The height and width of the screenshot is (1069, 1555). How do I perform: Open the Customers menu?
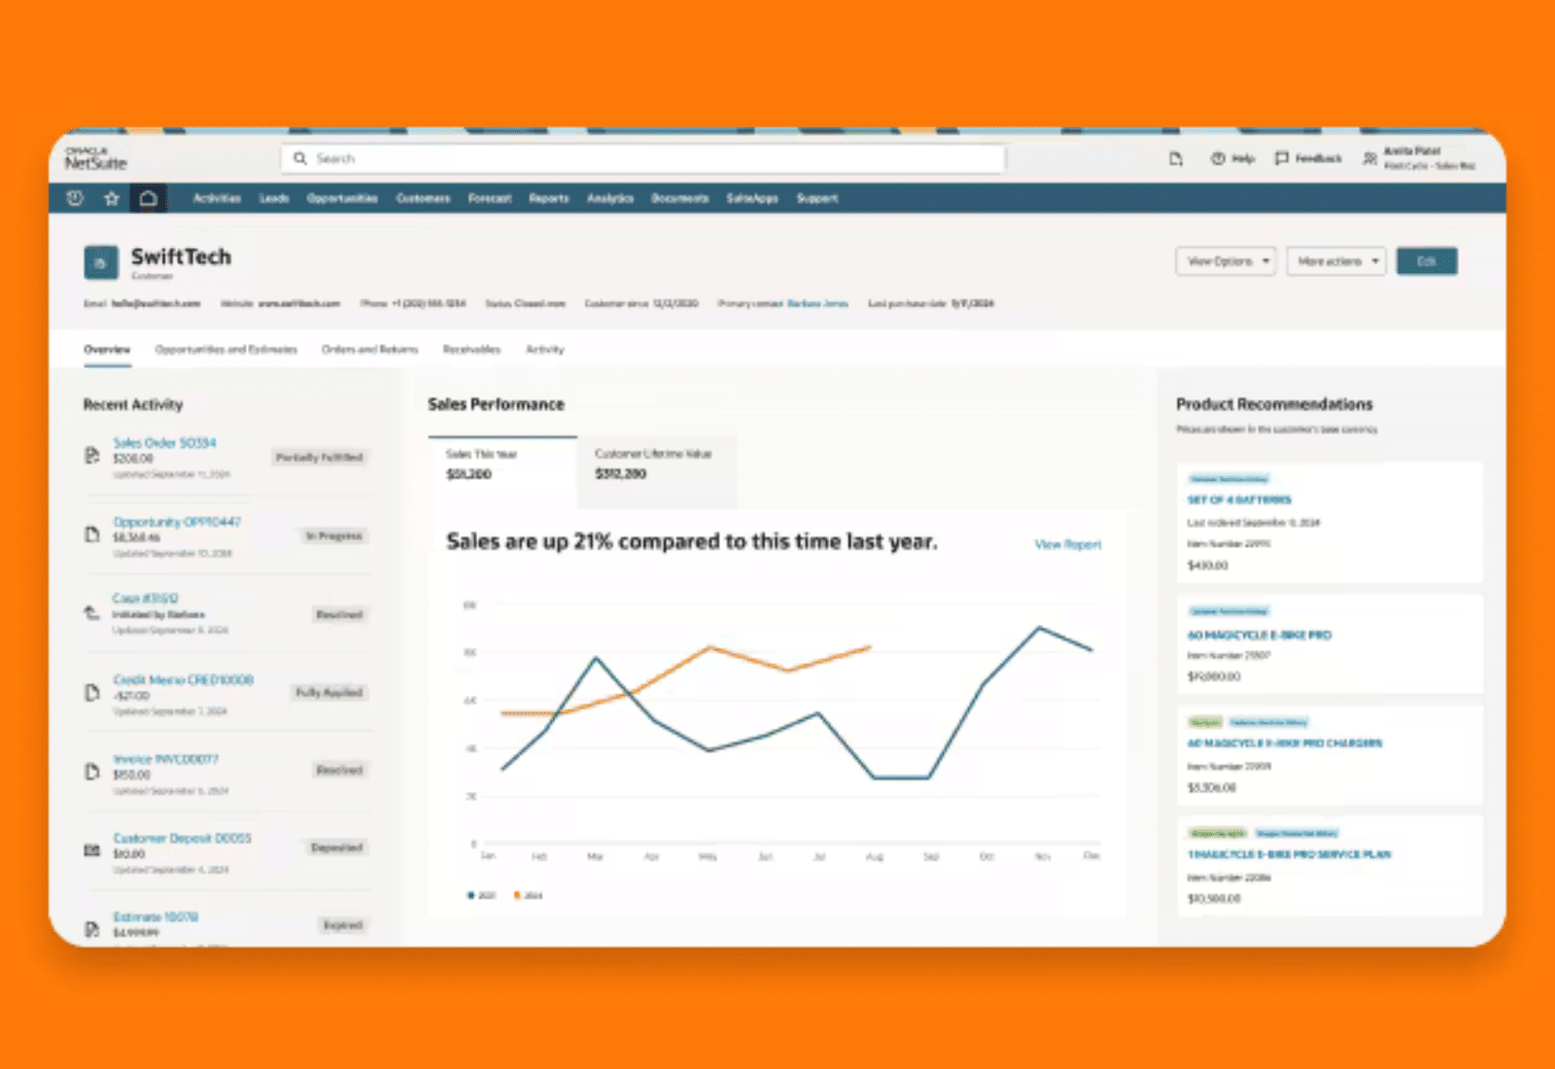pyautogui.click(x=423, y=198)
